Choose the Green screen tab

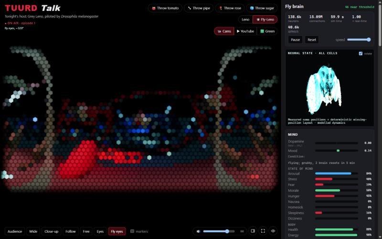[267, 31]
